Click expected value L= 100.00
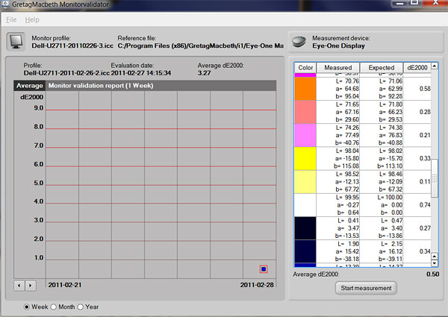Viewport: 448px width, 317px height. (x=390, y=198)
